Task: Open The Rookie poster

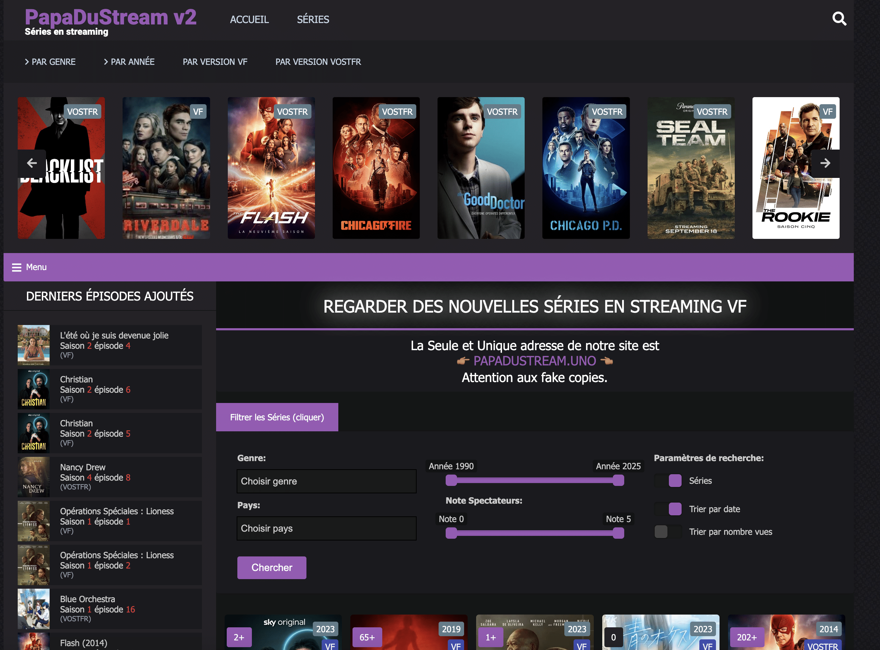Action: 796,168
